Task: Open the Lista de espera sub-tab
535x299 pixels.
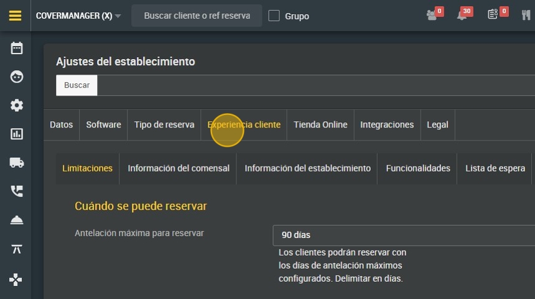Action: click(x=495, y=168)
